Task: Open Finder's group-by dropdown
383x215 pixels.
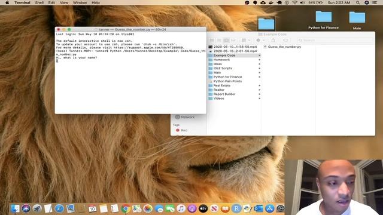Action: pyautogui.click(x=246, y=40)
